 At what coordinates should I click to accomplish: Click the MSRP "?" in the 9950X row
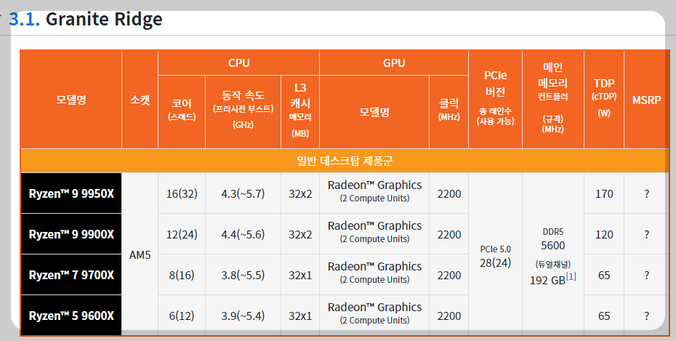[x=646, y=193]
